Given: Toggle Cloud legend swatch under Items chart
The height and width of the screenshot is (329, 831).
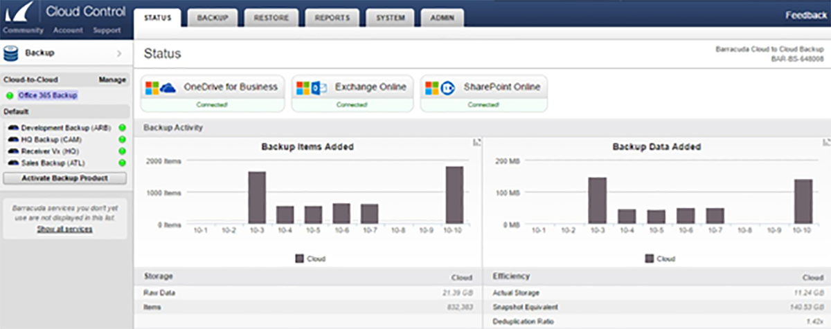Looking at the screenshot, I should pyautogui.click(x=299, y=258).
